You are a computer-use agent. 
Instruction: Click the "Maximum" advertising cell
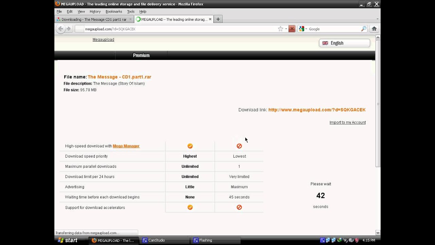[x=239, y=187]
